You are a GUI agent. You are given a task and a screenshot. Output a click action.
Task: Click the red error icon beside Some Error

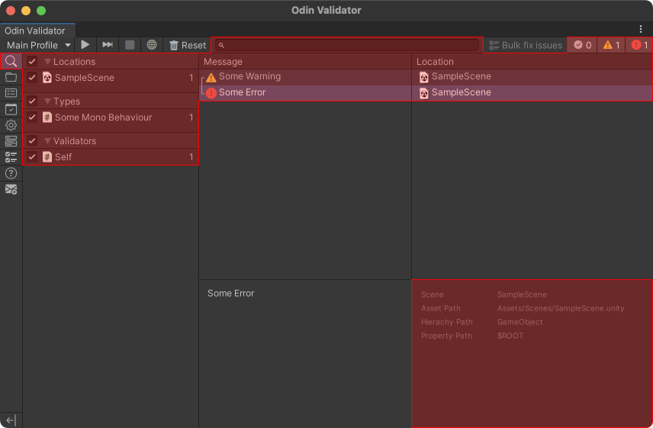pyautogui.click(x=211, y=93)
